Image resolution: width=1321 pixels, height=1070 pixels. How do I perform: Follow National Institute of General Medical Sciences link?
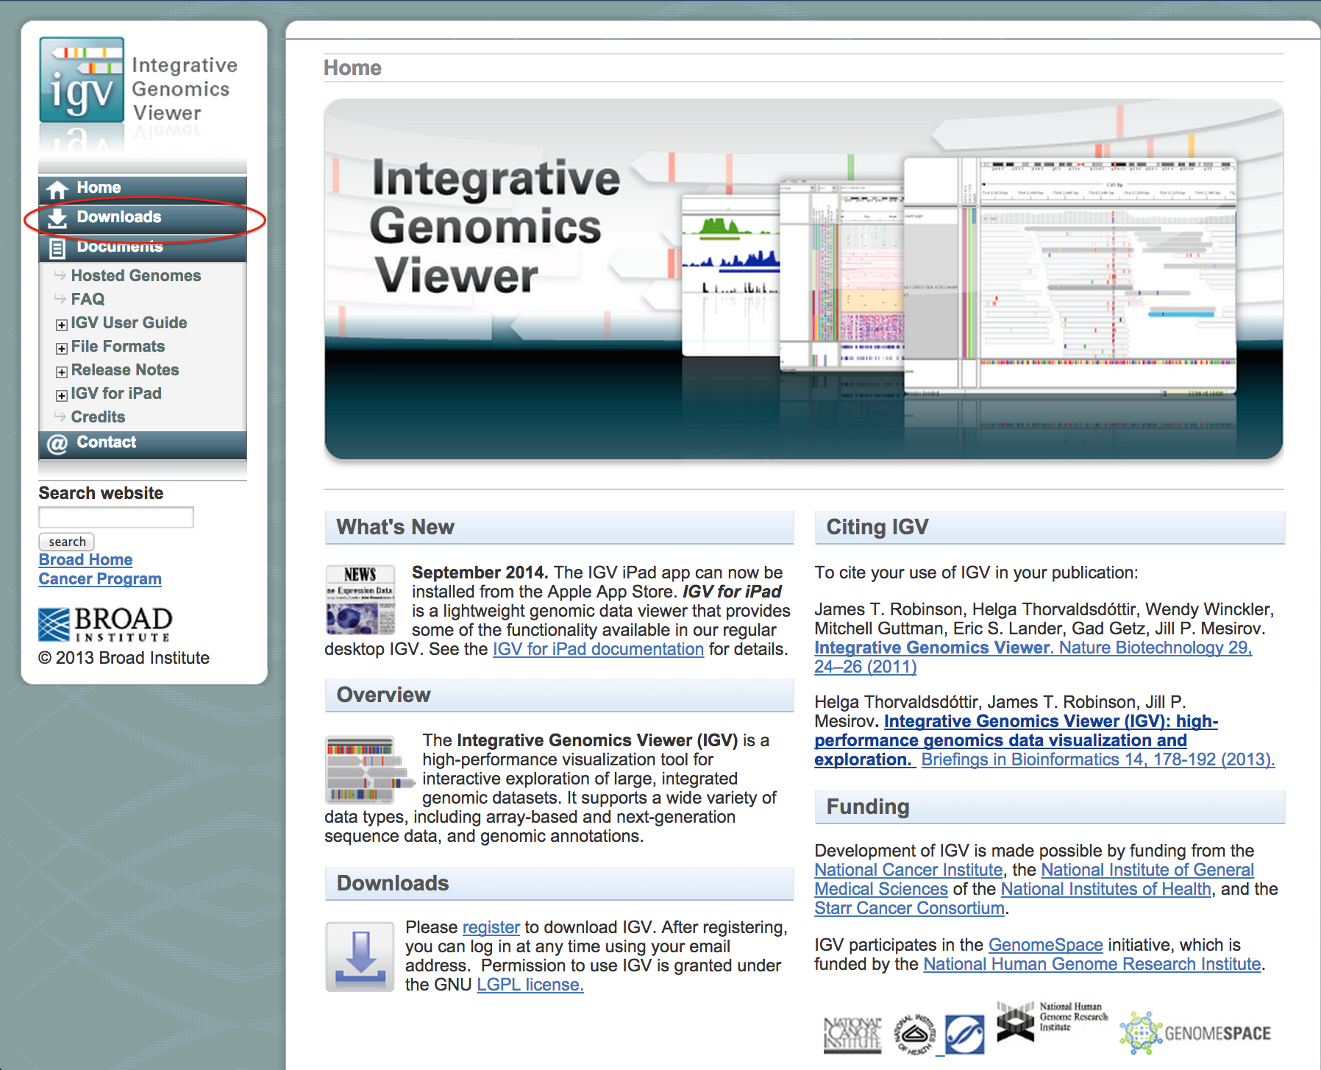[x=1034, y=879]
